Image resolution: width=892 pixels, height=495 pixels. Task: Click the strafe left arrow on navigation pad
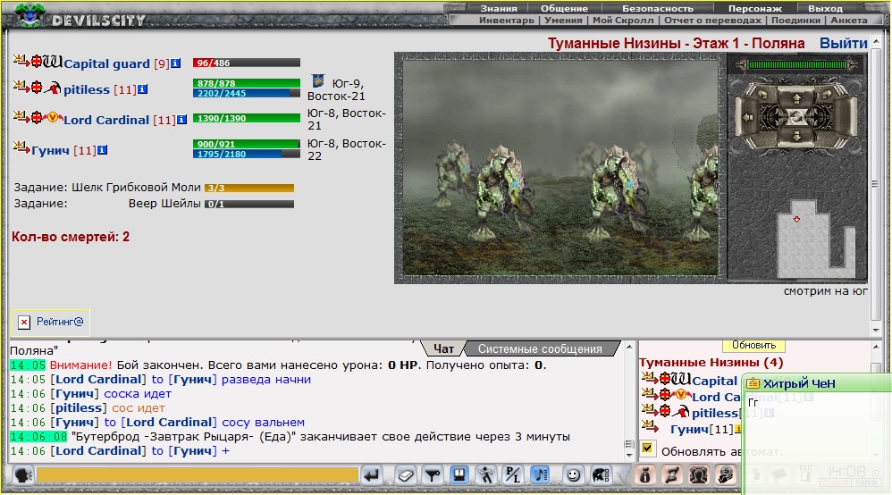point(748,117)
